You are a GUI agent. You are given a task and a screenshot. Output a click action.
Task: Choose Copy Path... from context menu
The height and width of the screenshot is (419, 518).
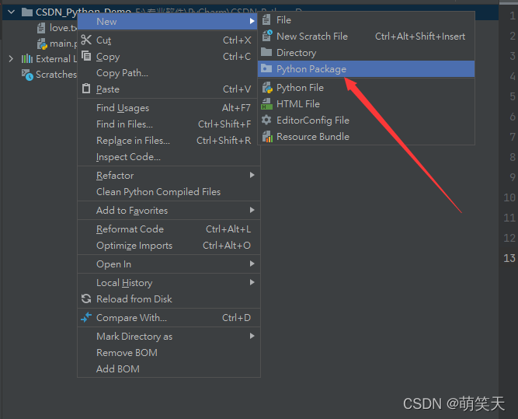click(169, 73)
